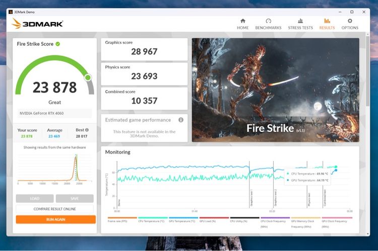Viewport: 378px width, 251px height.
Task: Click the Great rating label
Action: [x=55, y=102]
